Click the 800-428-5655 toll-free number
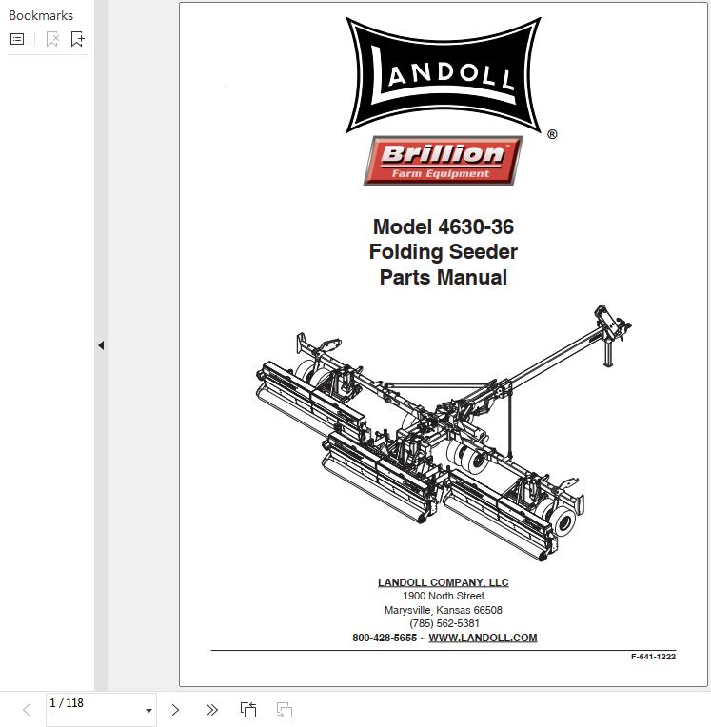The height and width of the screenshot is (727, 711). [x=385, y=638]
